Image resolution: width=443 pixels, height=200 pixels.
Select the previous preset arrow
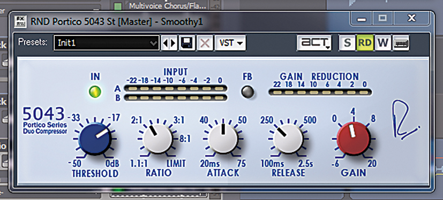pos(166,43)
